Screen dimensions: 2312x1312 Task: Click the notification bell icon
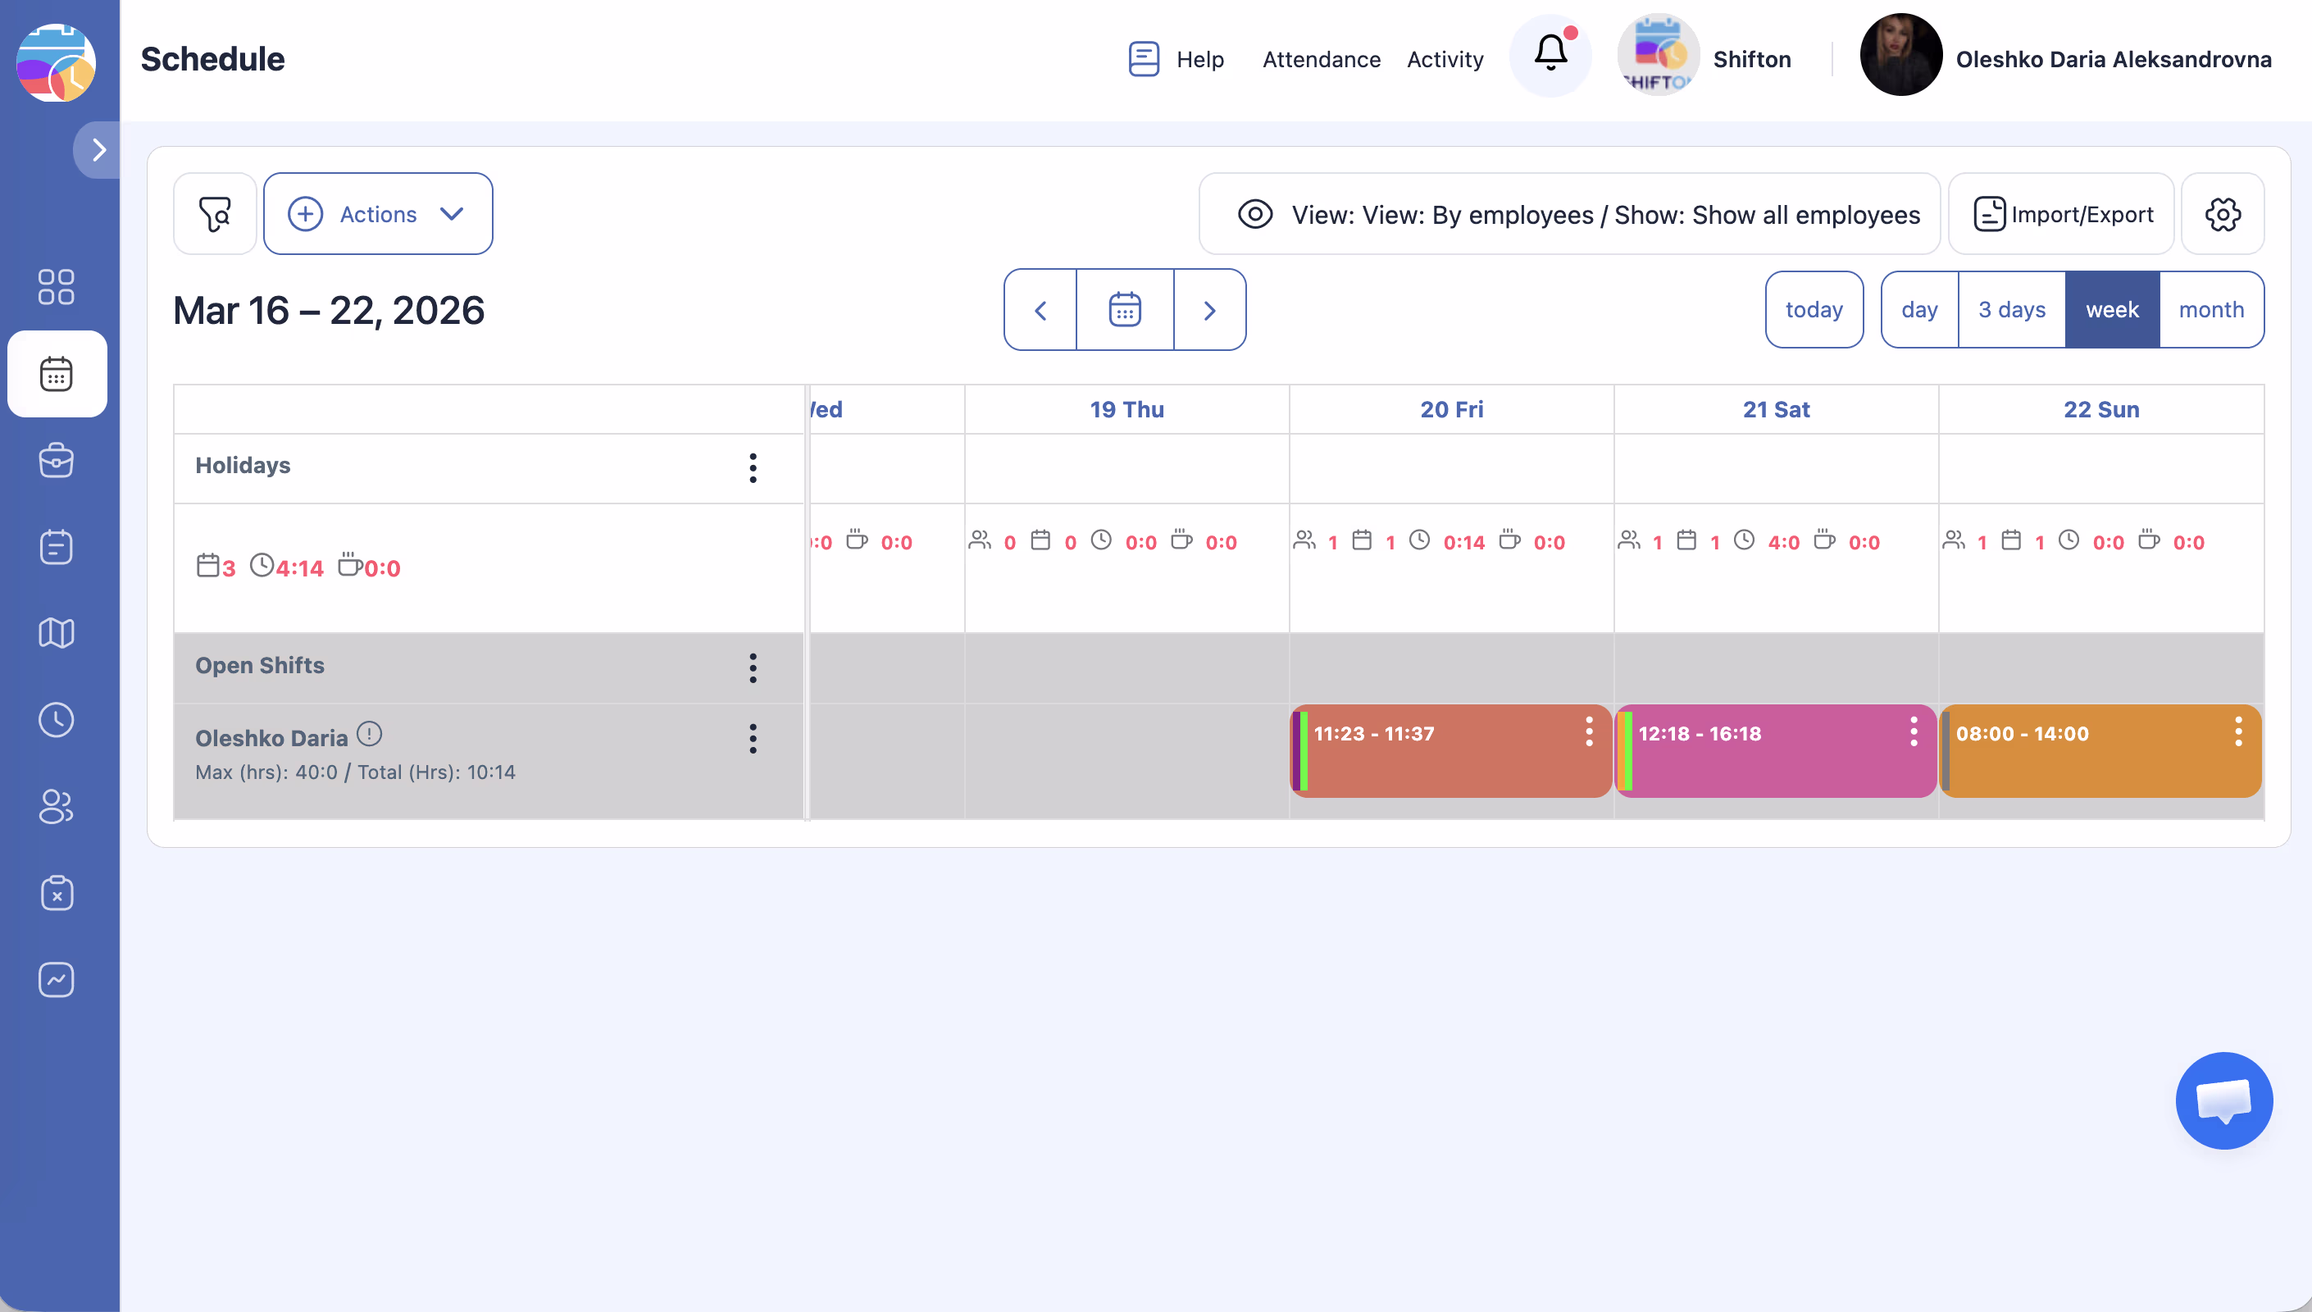[1550, 54]
